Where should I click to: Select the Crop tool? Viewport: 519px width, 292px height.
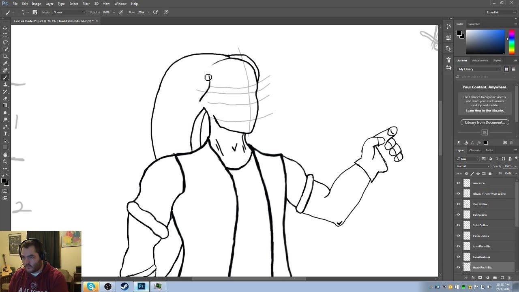point(5,56)
